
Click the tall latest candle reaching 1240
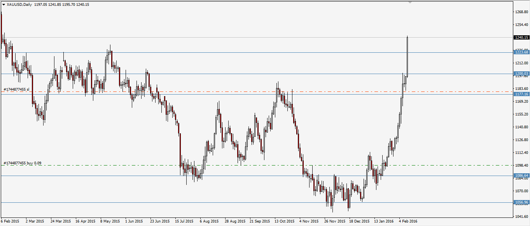click(x=407, y=56)
